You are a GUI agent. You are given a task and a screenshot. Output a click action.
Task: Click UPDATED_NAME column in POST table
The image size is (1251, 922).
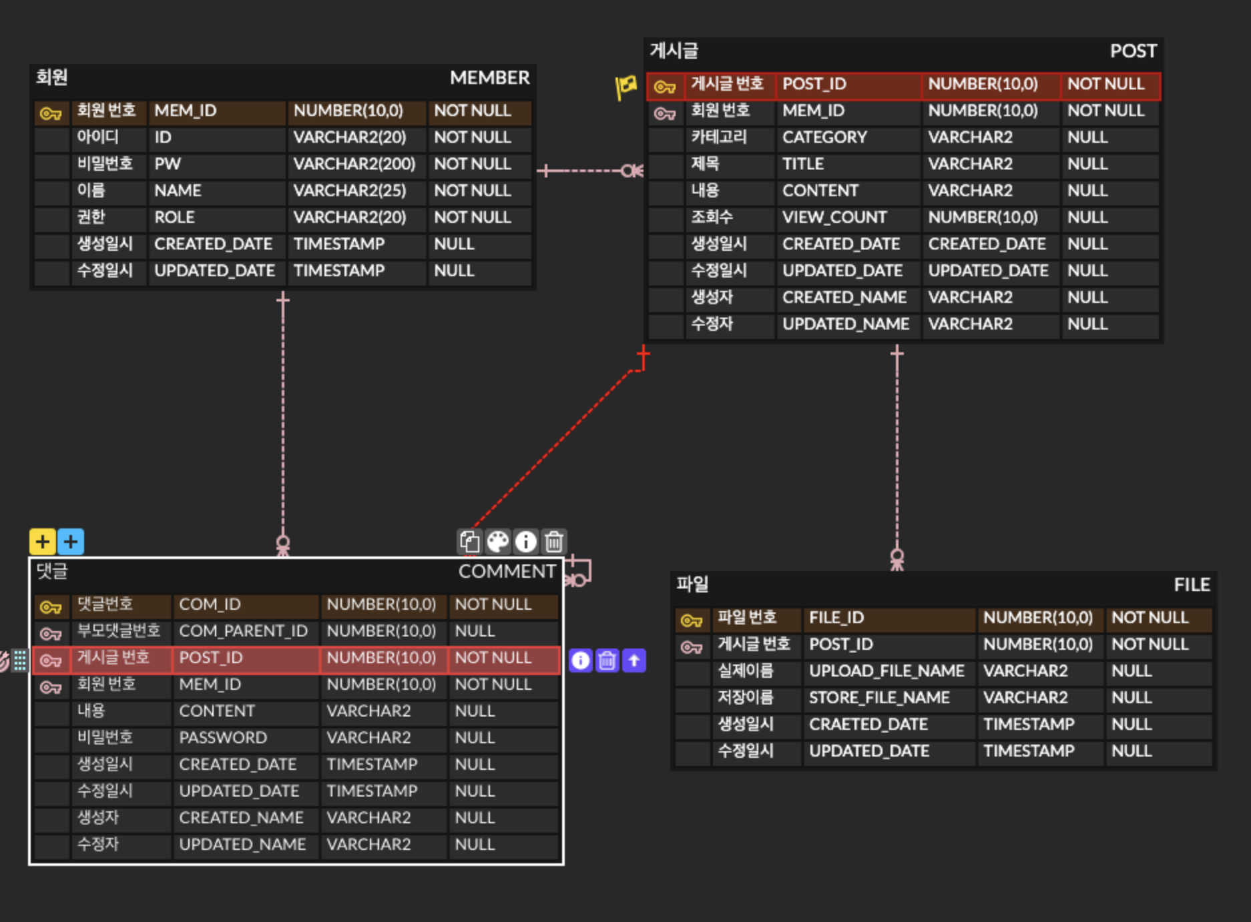point(846,324)
